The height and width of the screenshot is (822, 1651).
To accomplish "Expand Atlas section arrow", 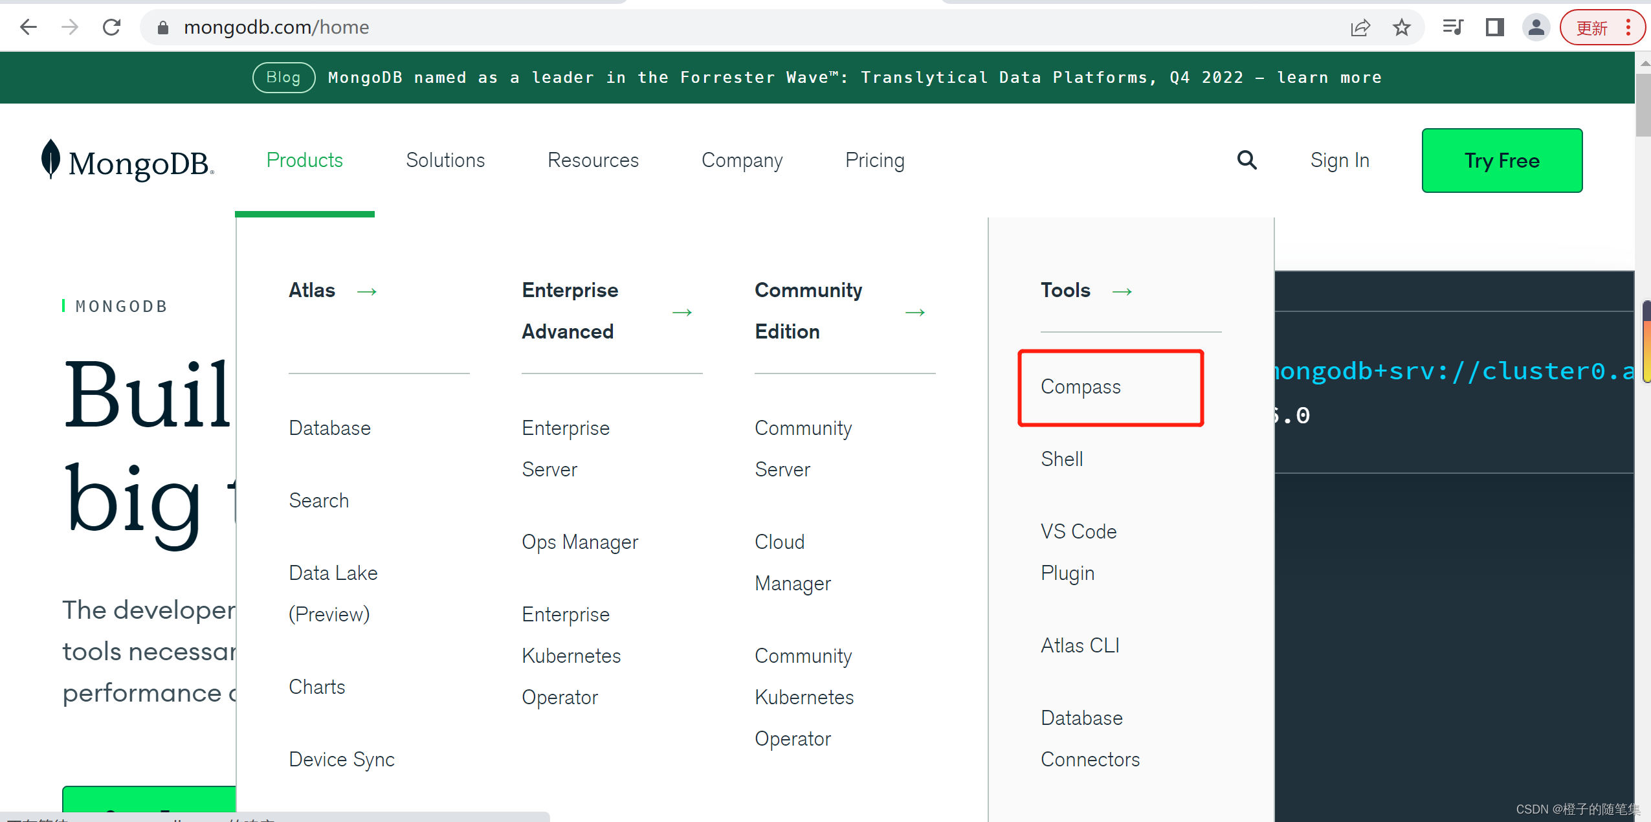I will click(367, 292).
